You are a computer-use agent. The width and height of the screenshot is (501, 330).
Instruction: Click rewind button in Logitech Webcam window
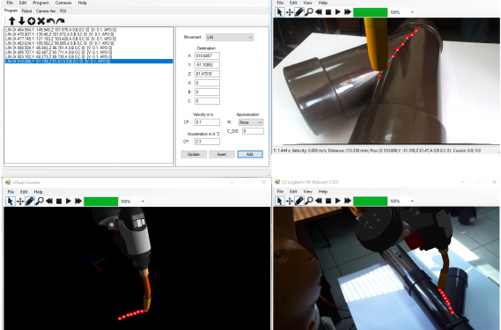point(319,201)
